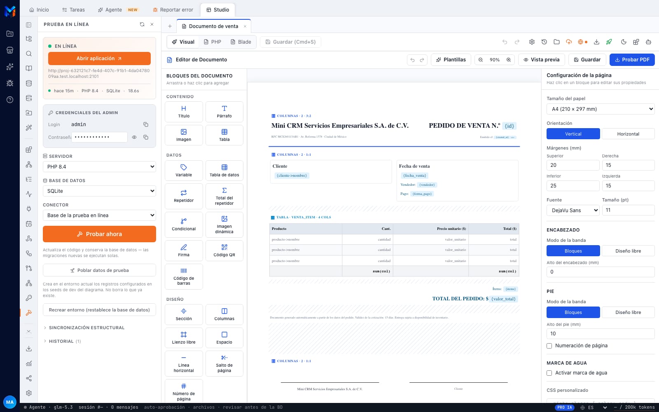
Task: Open the Conector dropdown
Action: tap(99, 215)
